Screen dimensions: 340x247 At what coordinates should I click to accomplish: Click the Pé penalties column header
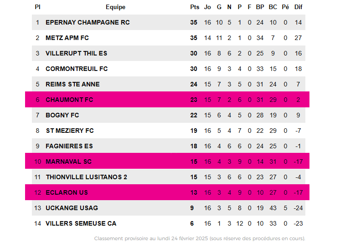tap(285, 7)
